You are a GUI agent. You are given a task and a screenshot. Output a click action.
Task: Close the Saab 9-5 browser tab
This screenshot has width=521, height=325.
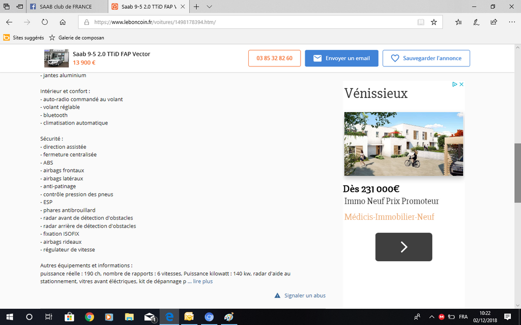point(183,7)
